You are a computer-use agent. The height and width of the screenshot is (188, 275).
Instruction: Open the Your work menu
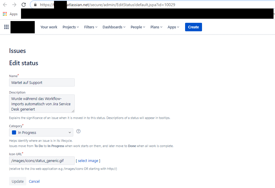(x=49, y=27)
